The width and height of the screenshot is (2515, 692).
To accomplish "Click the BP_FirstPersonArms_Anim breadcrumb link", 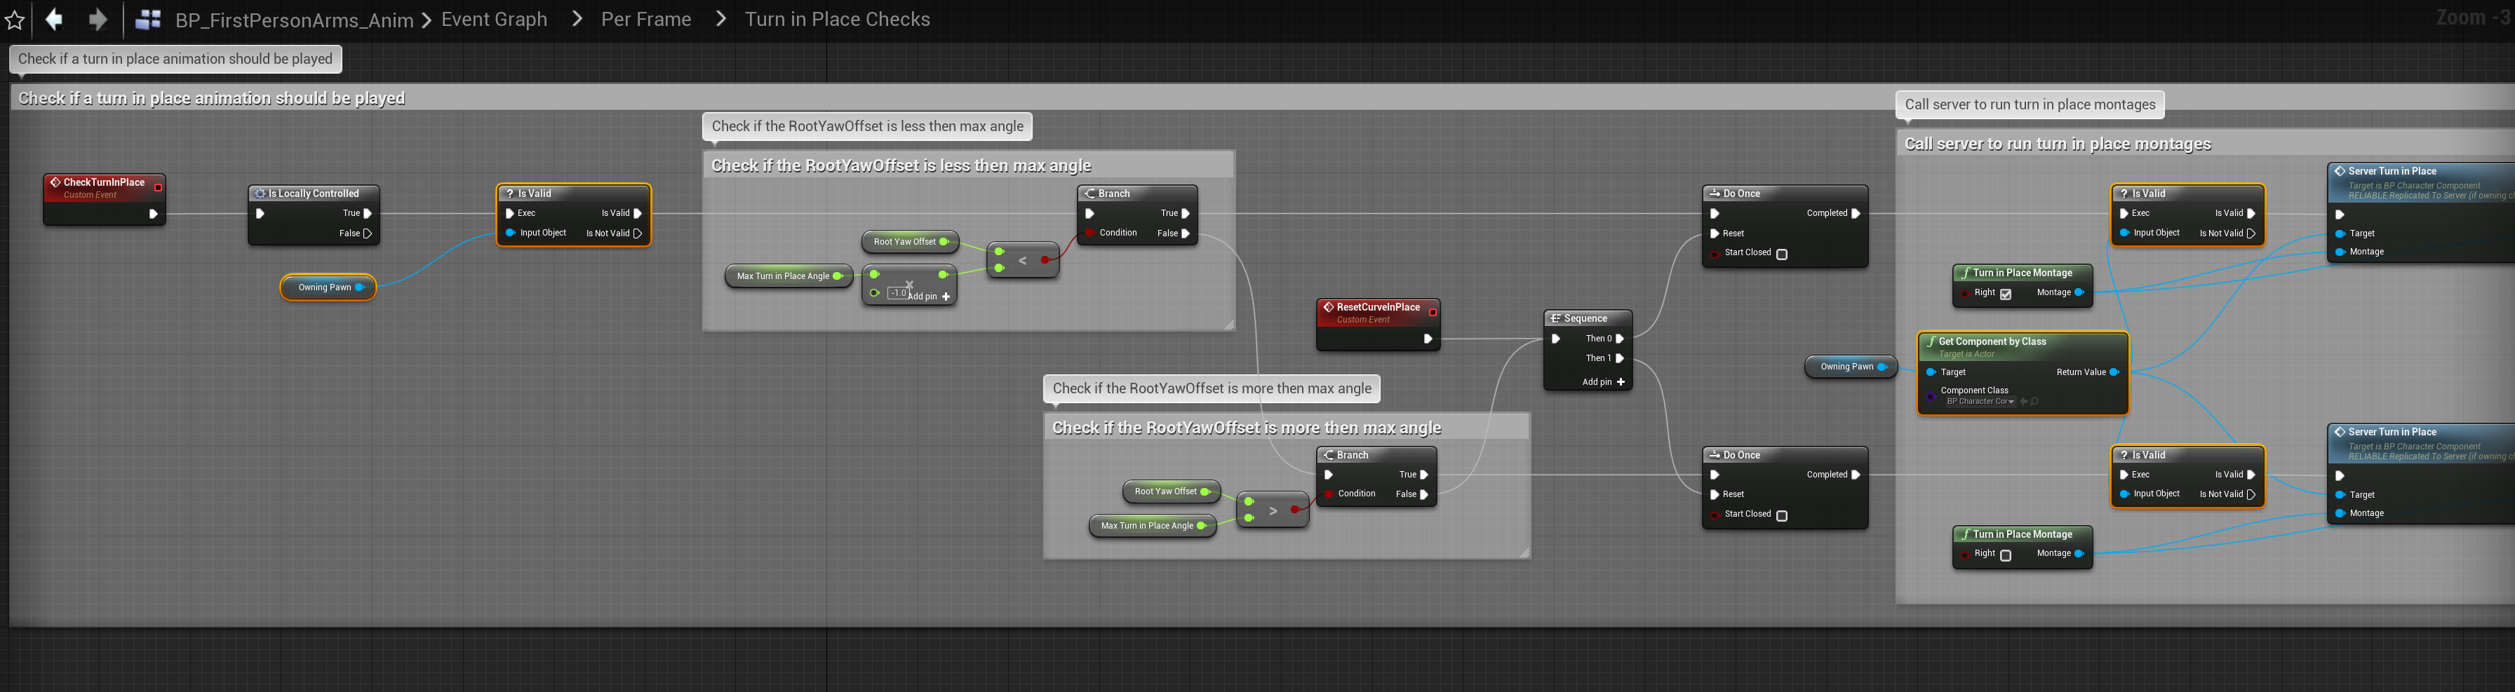I will 294,20.
